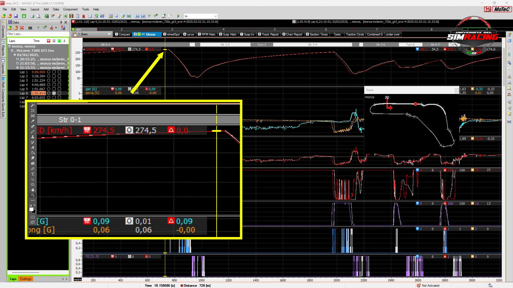Toggle main lap circle for Lap 5
513x288 pixels.
click(49, 89)
